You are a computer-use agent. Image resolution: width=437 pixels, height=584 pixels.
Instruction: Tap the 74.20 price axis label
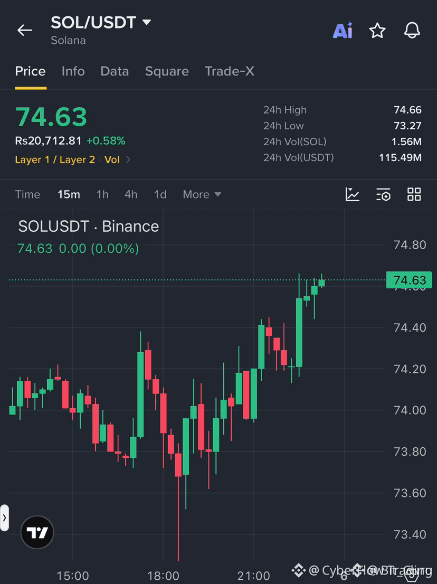(x=410, y=369)
